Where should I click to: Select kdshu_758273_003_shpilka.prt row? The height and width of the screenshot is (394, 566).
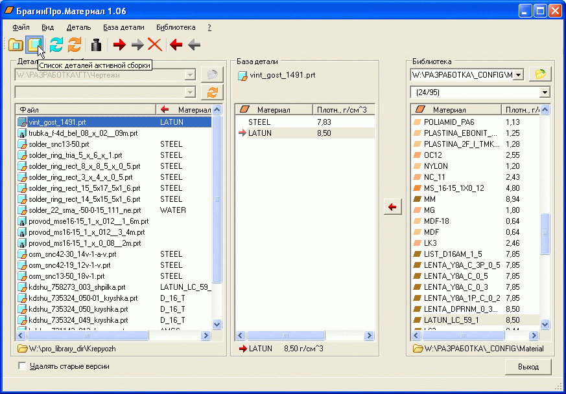pos(113,287)
